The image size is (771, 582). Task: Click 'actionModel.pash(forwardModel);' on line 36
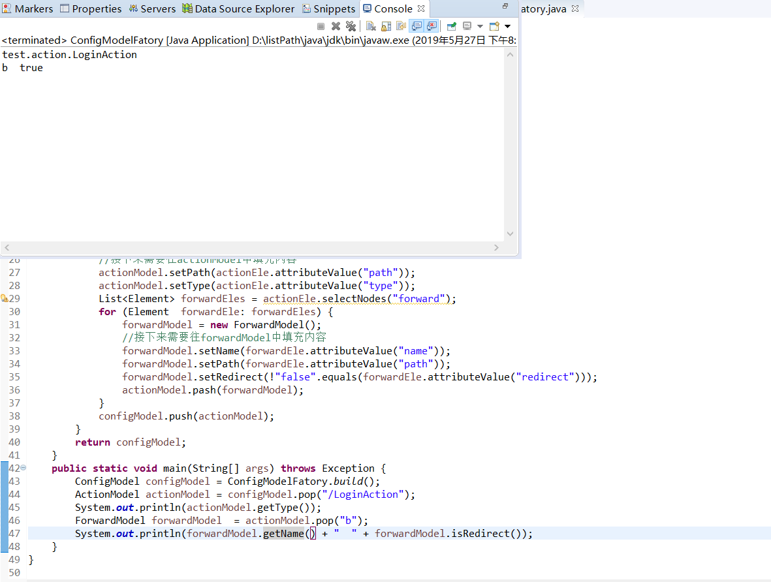[213, 390]
